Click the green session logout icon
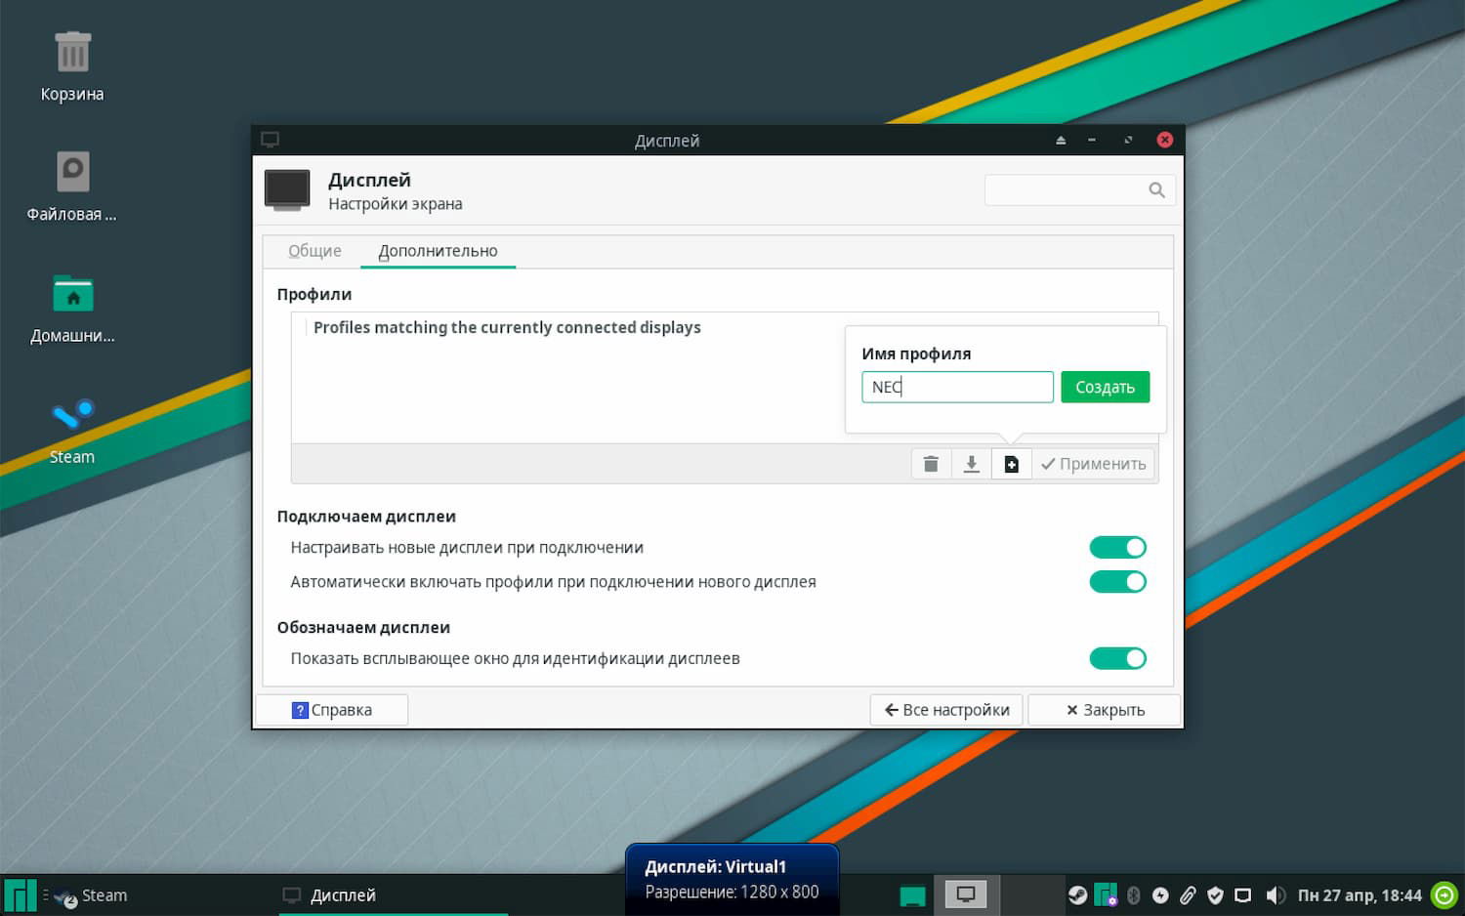Image resolution: width=1465 pixels, height=916 pixels. pyautogui.click(x=1444, y=895)
